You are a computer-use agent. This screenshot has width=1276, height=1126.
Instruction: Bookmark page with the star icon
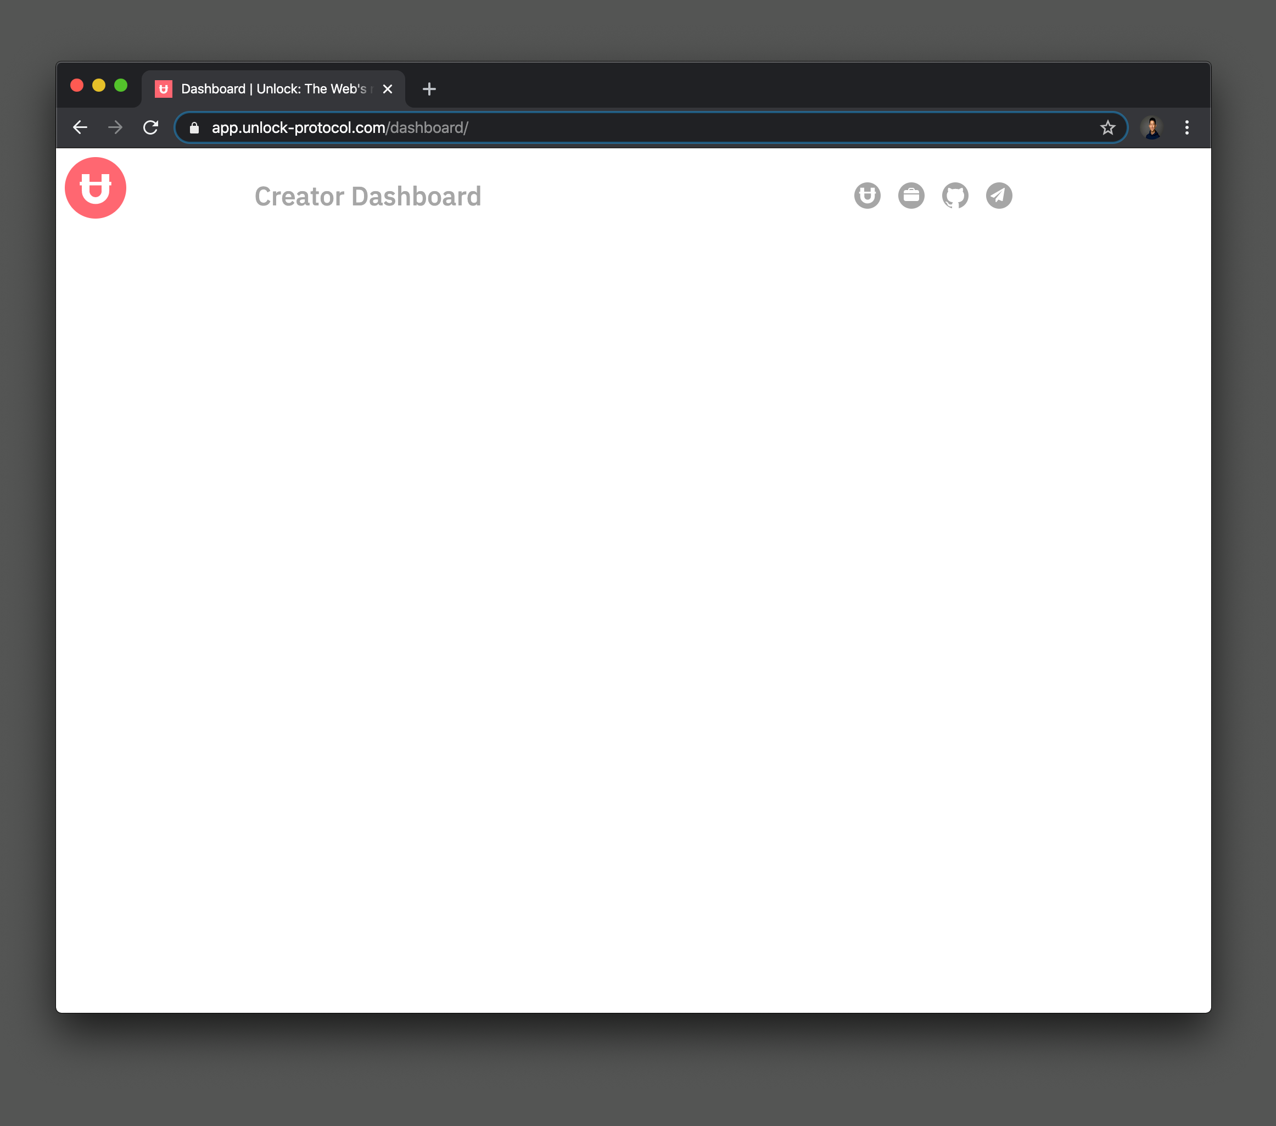(1107, 128)
